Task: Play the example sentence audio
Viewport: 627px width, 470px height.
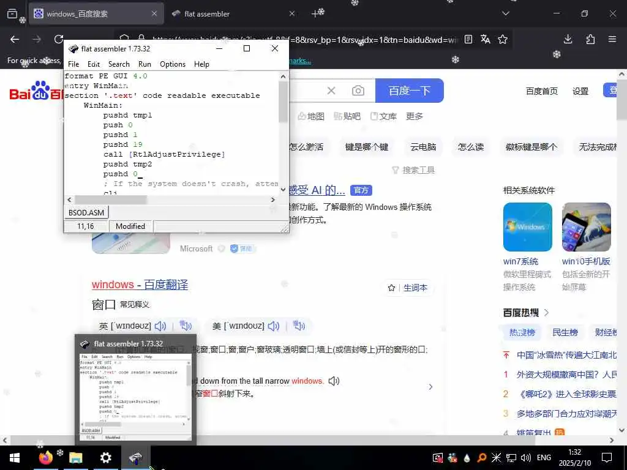Action: pos(334,381)
